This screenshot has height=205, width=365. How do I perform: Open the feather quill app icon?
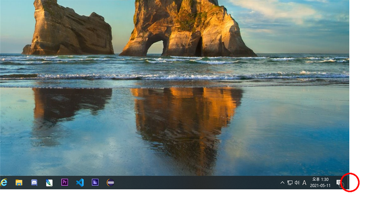49,183
